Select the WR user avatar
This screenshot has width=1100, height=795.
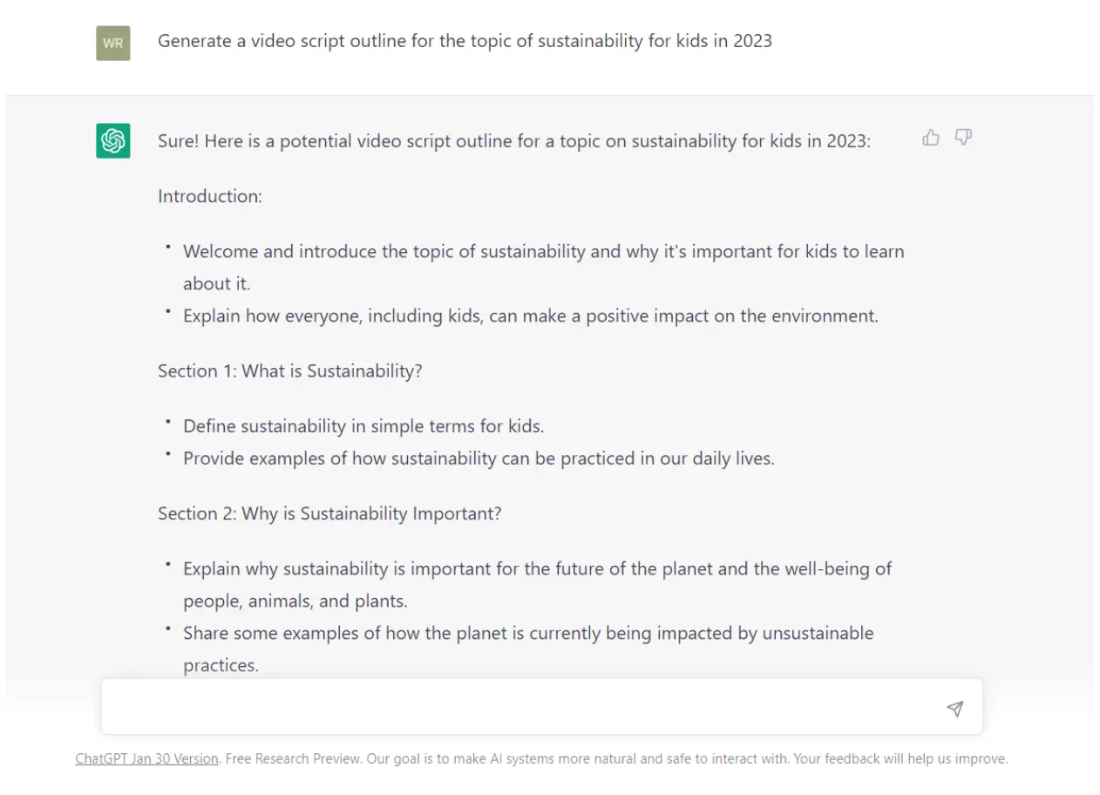click(x=112, y=44)
